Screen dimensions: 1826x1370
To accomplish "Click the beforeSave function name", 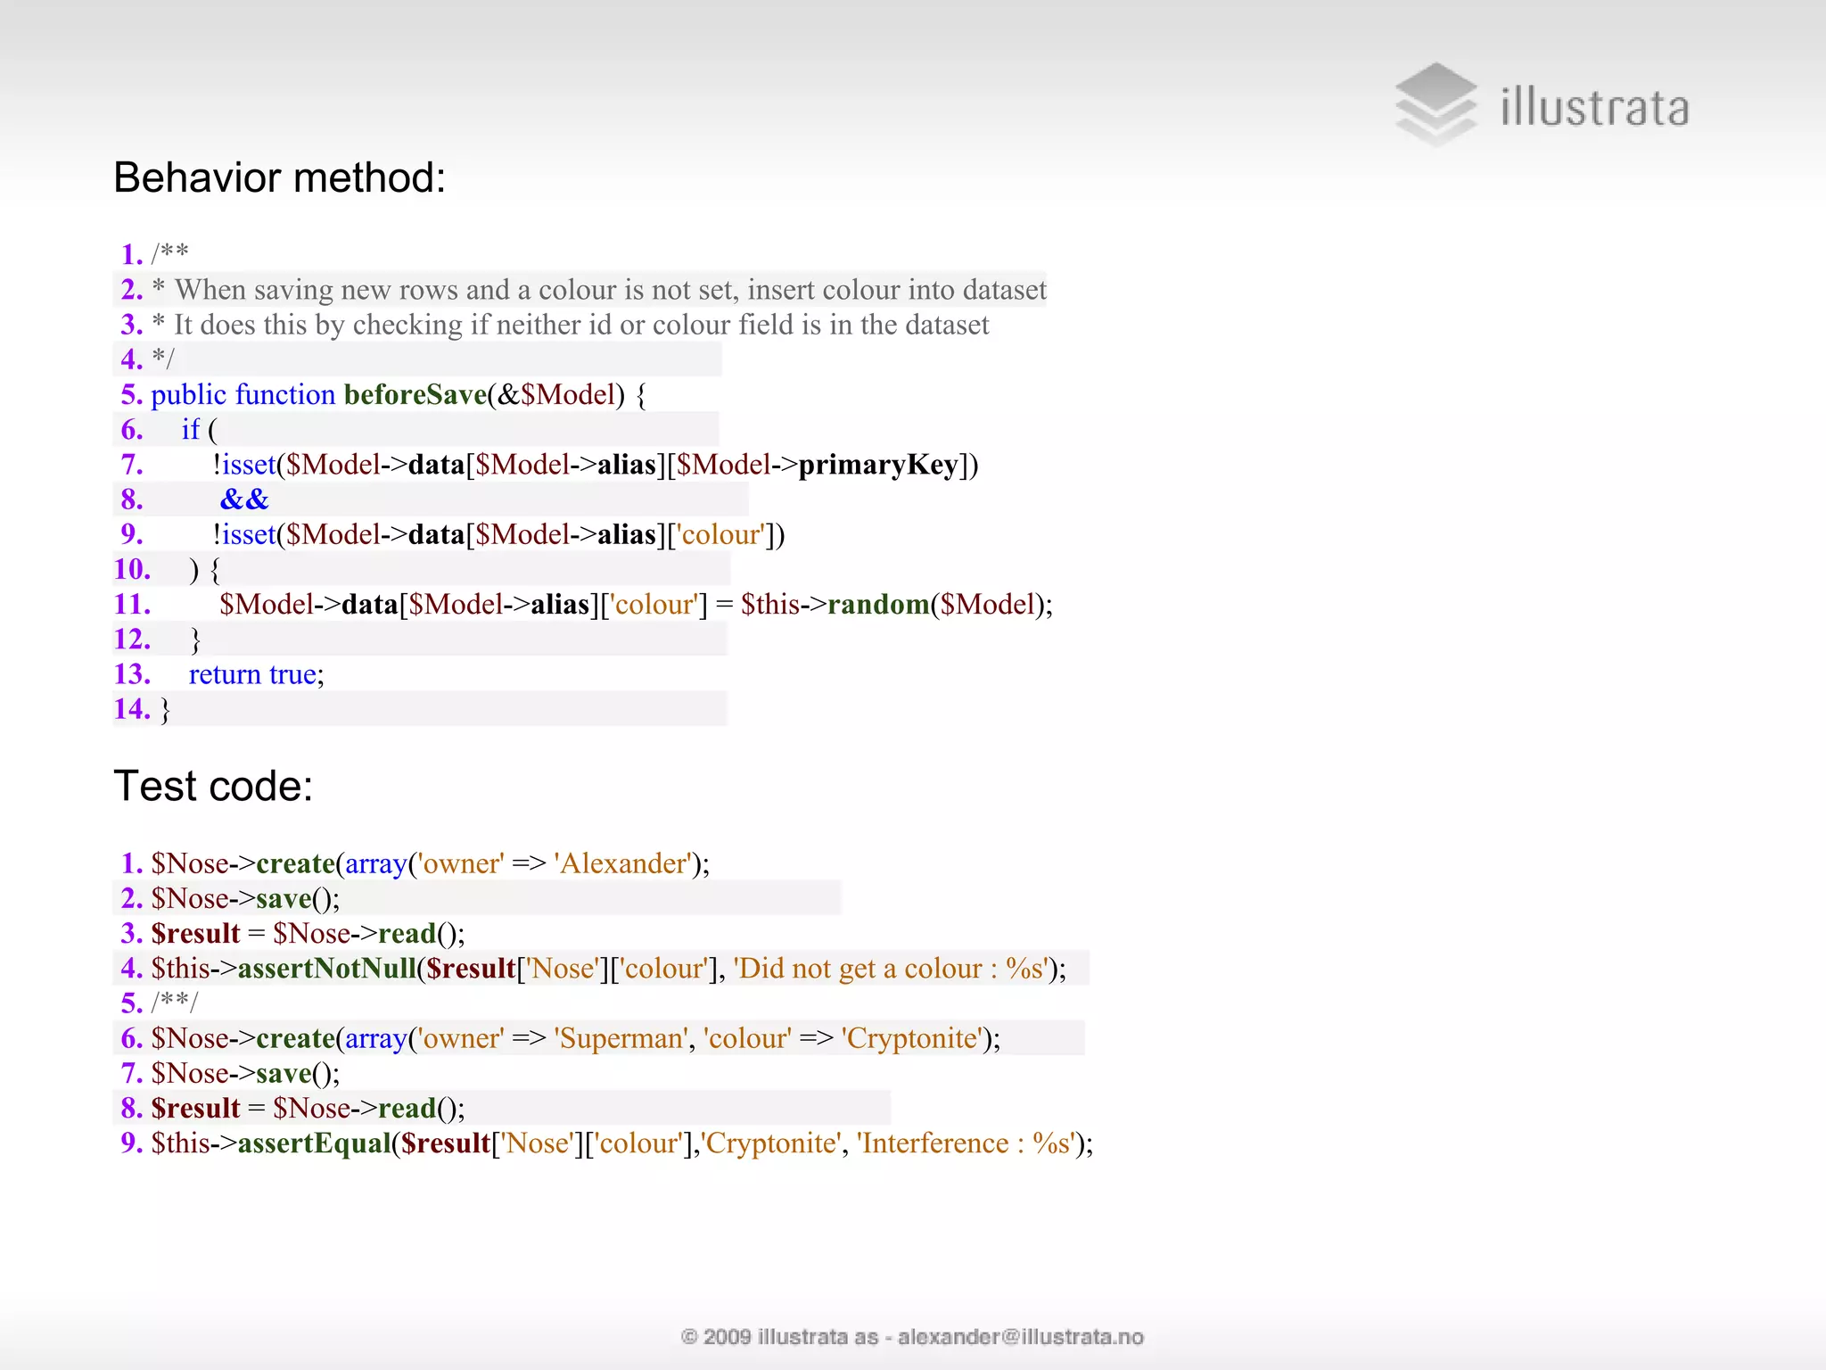I will tap(415, 394).
